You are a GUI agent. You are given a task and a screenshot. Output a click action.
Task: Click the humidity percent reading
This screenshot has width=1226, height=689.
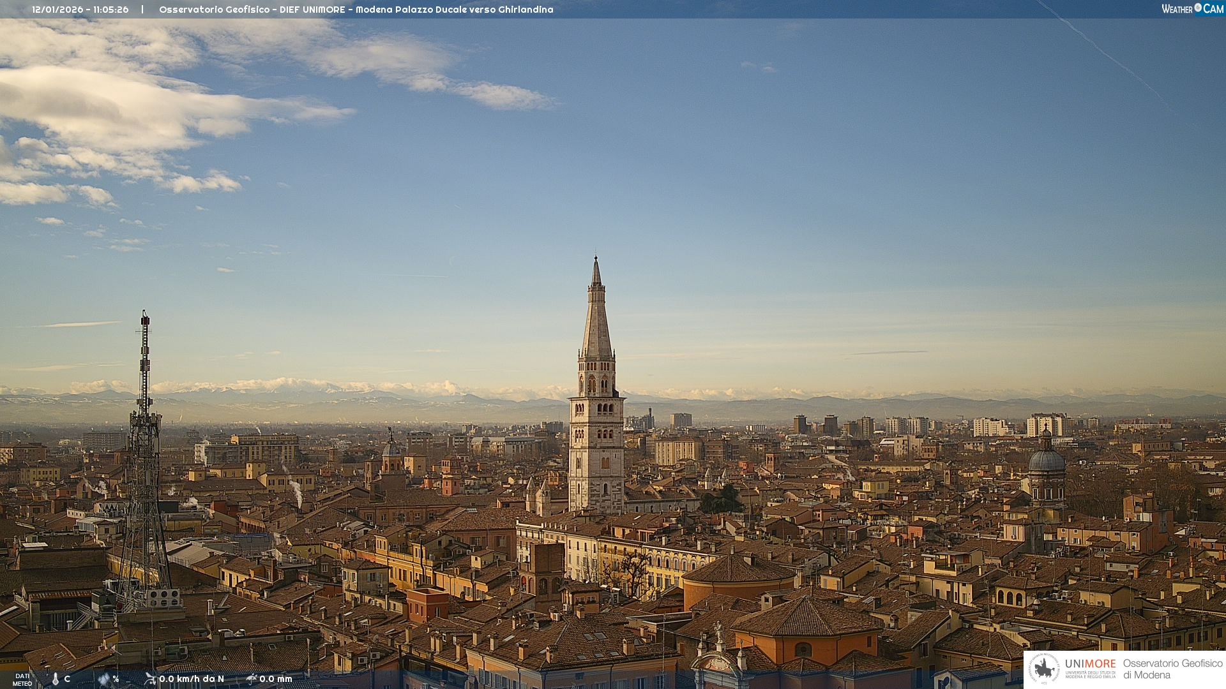(116, 679)
